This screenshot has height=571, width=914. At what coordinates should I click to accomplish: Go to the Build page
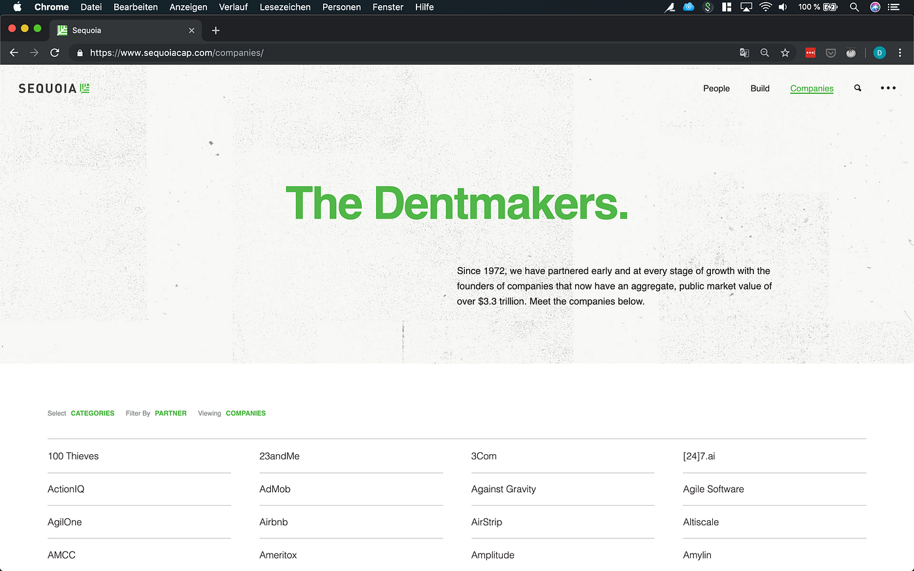(760, 88)
